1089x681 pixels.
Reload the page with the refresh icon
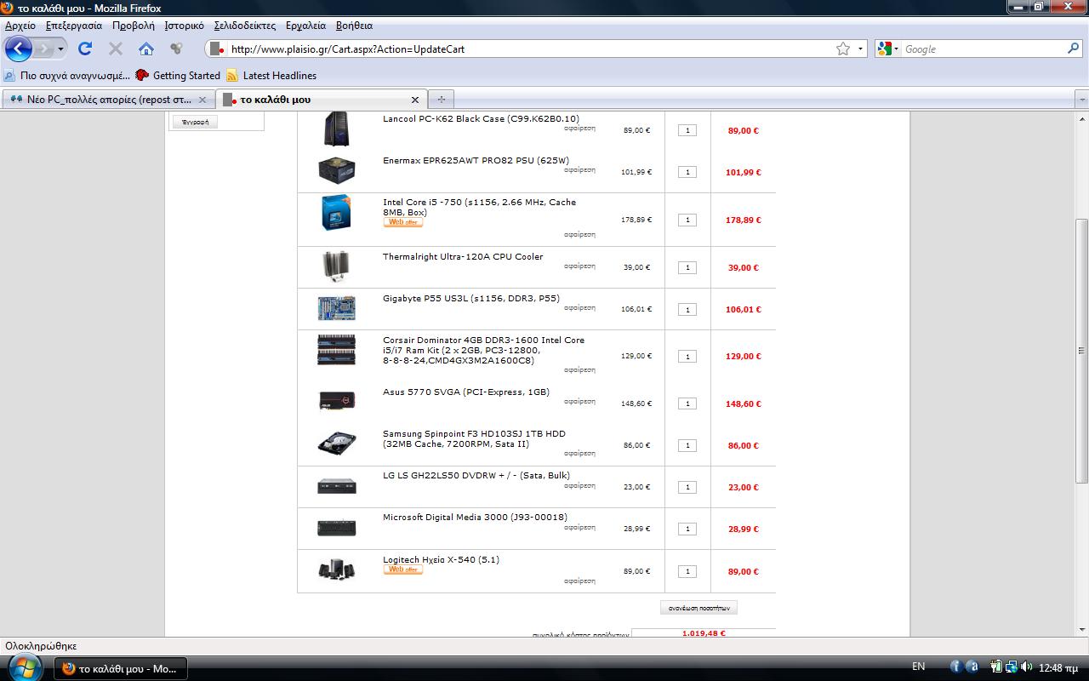85,49
